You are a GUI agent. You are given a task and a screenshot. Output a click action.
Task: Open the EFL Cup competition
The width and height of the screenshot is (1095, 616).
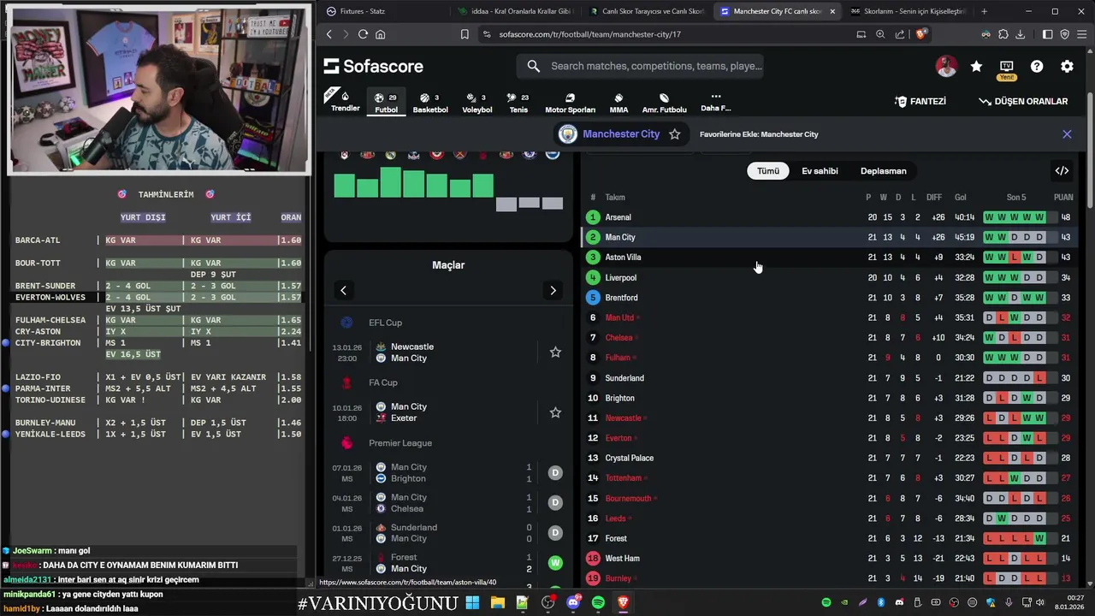tap(385, 323)
